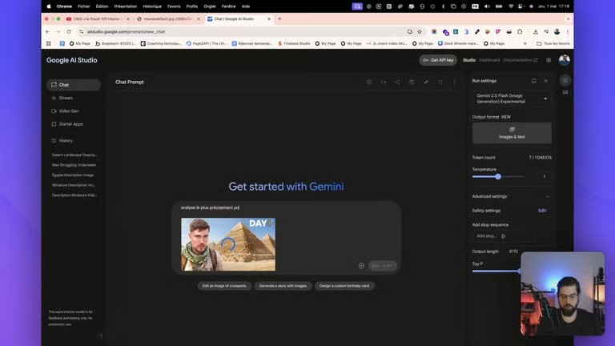Image resolution: width=615 pixels, height=346 pixels.
Task: Open AI Studio settings gear icon
Action: click(x=549, y=60)
